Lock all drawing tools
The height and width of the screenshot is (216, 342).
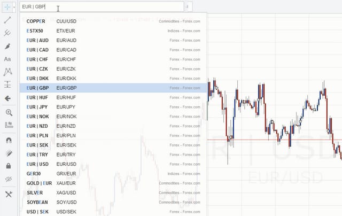pyautogui.click(x=9, y=166)
